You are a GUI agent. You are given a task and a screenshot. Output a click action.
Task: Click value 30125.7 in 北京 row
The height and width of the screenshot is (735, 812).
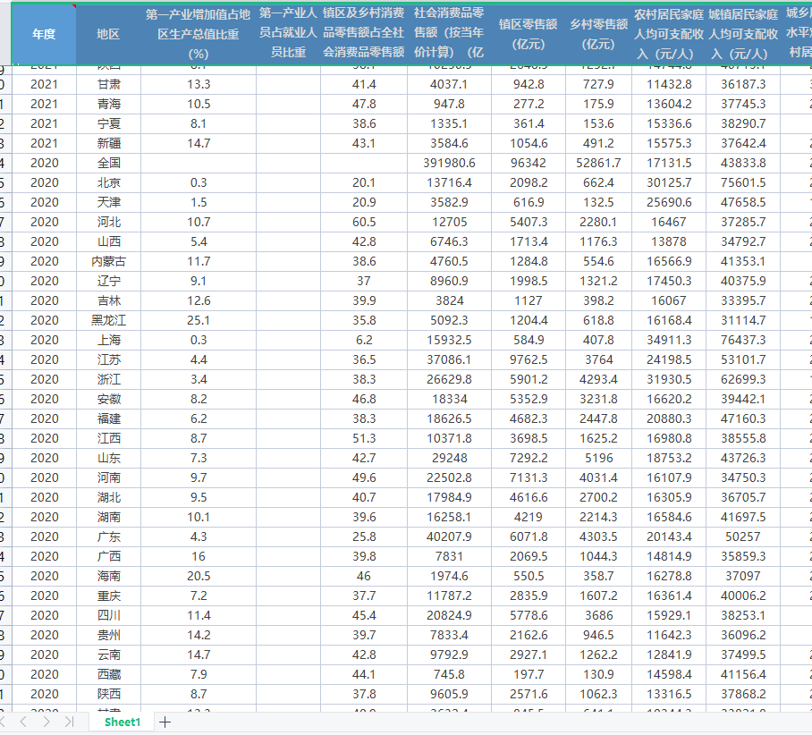coord(669,182)
